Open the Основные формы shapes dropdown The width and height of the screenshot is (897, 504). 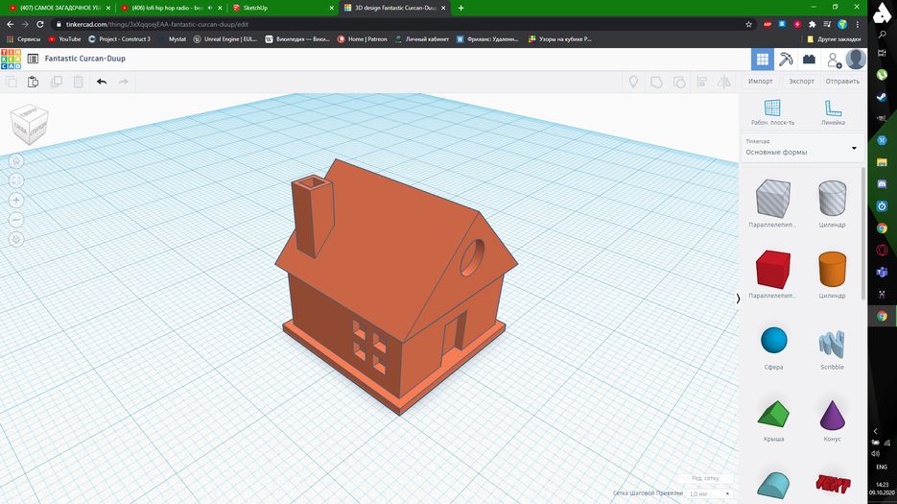point(801,148)
